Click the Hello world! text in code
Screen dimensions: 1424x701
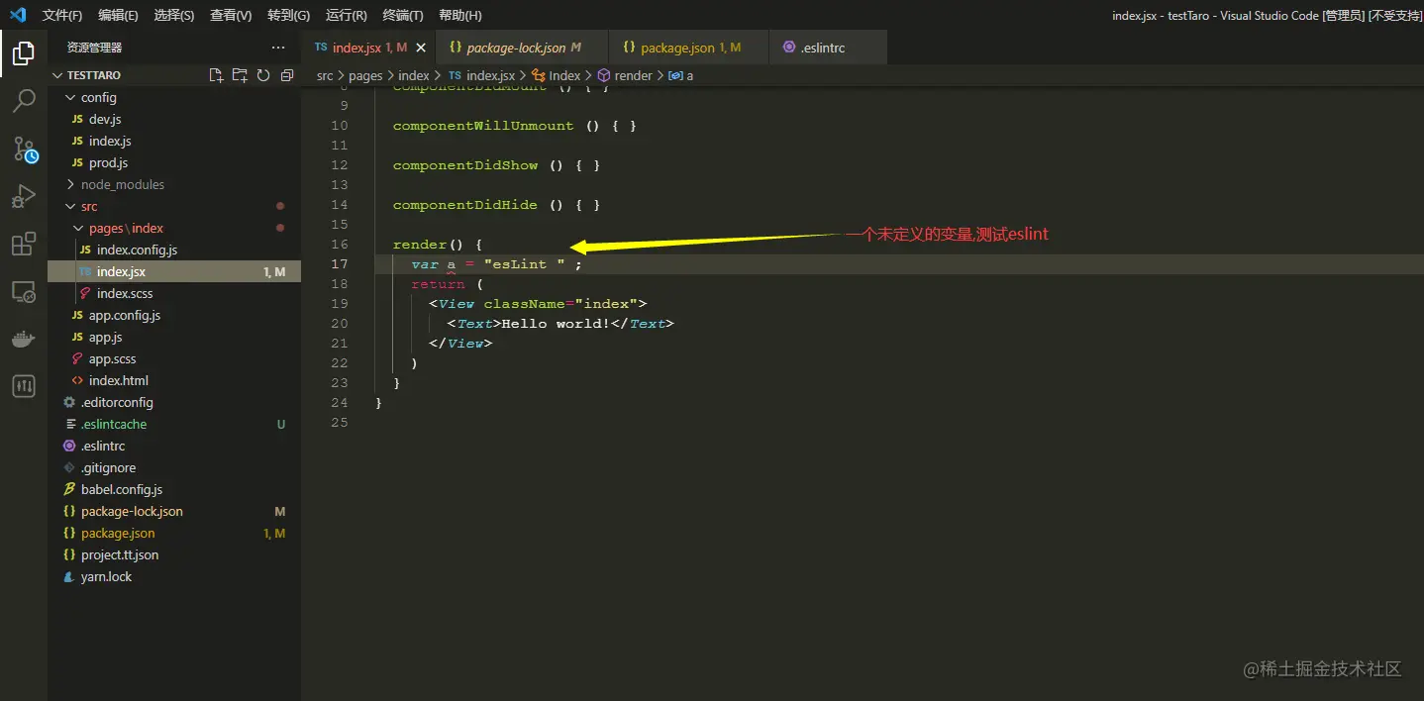point(556,324)
